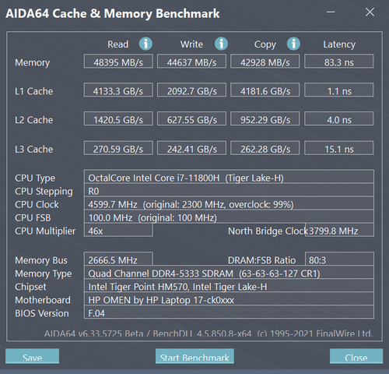Click the DRAM:FSB Ratio 80:3 field

tap(339, 259)
